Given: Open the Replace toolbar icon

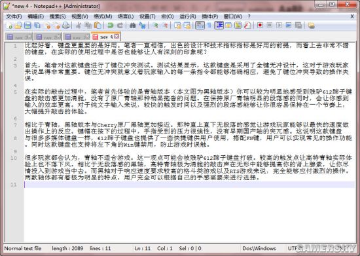Looking at the screenshot, I should (142, 26).
